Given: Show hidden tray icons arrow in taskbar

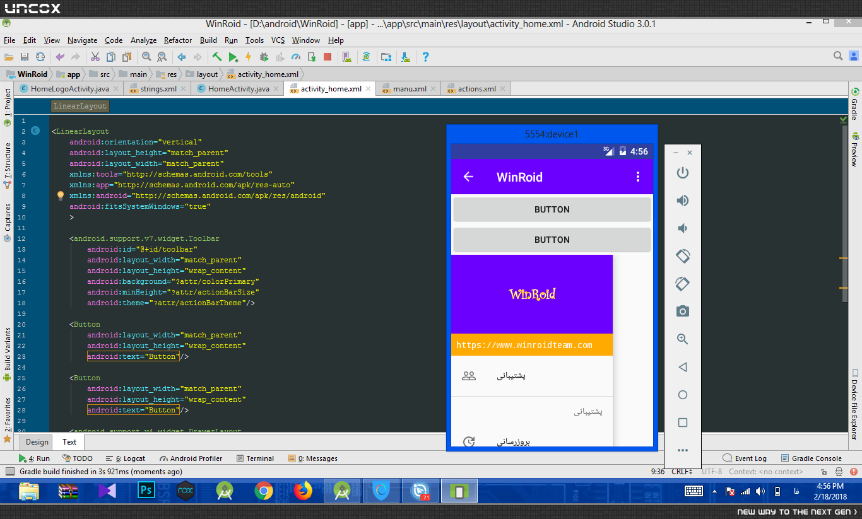Looking at the screenshot, I should point(714,491).
